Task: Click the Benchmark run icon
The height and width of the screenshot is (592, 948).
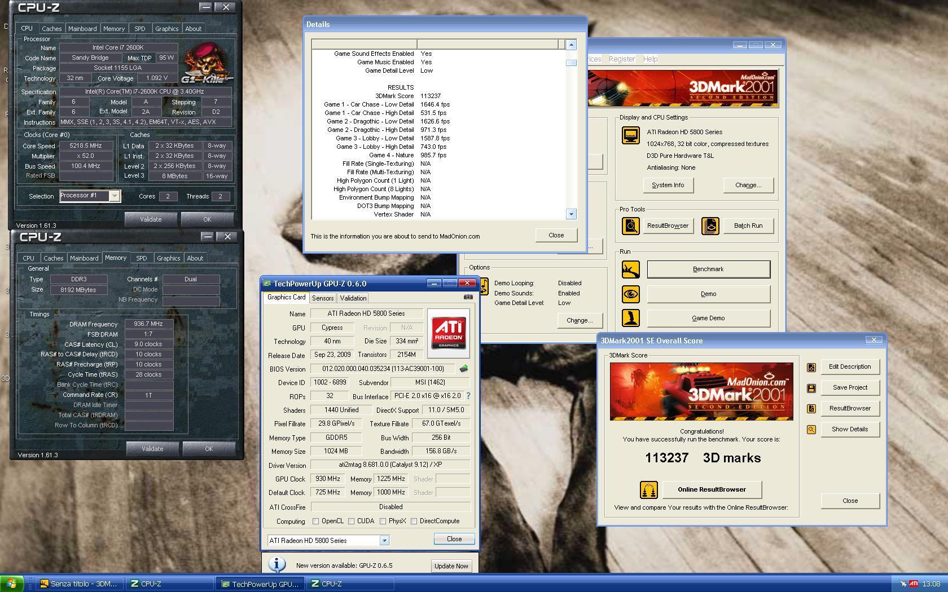Action: [630, 270]
